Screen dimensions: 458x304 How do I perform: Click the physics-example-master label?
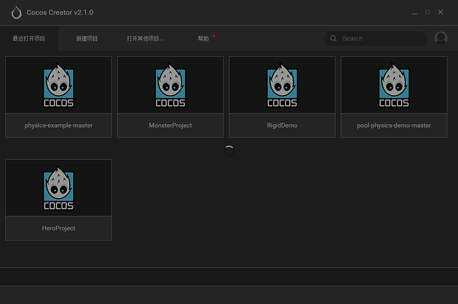point(58,125)
